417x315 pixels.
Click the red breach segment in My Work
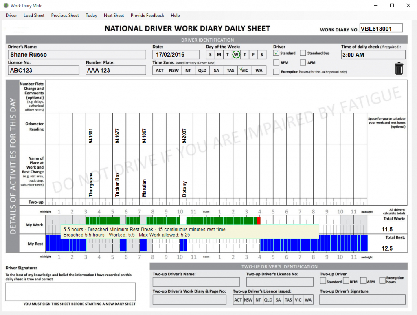(259, 220)
